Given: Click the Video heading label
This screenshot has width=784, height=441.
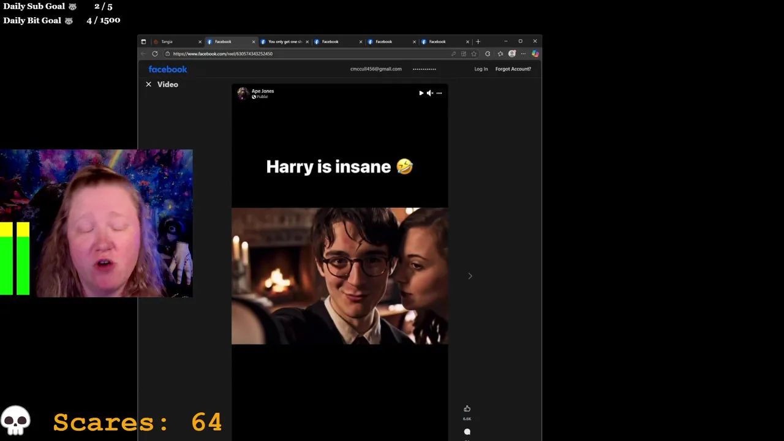Looking at the screenshot, I should pos(167,85).
